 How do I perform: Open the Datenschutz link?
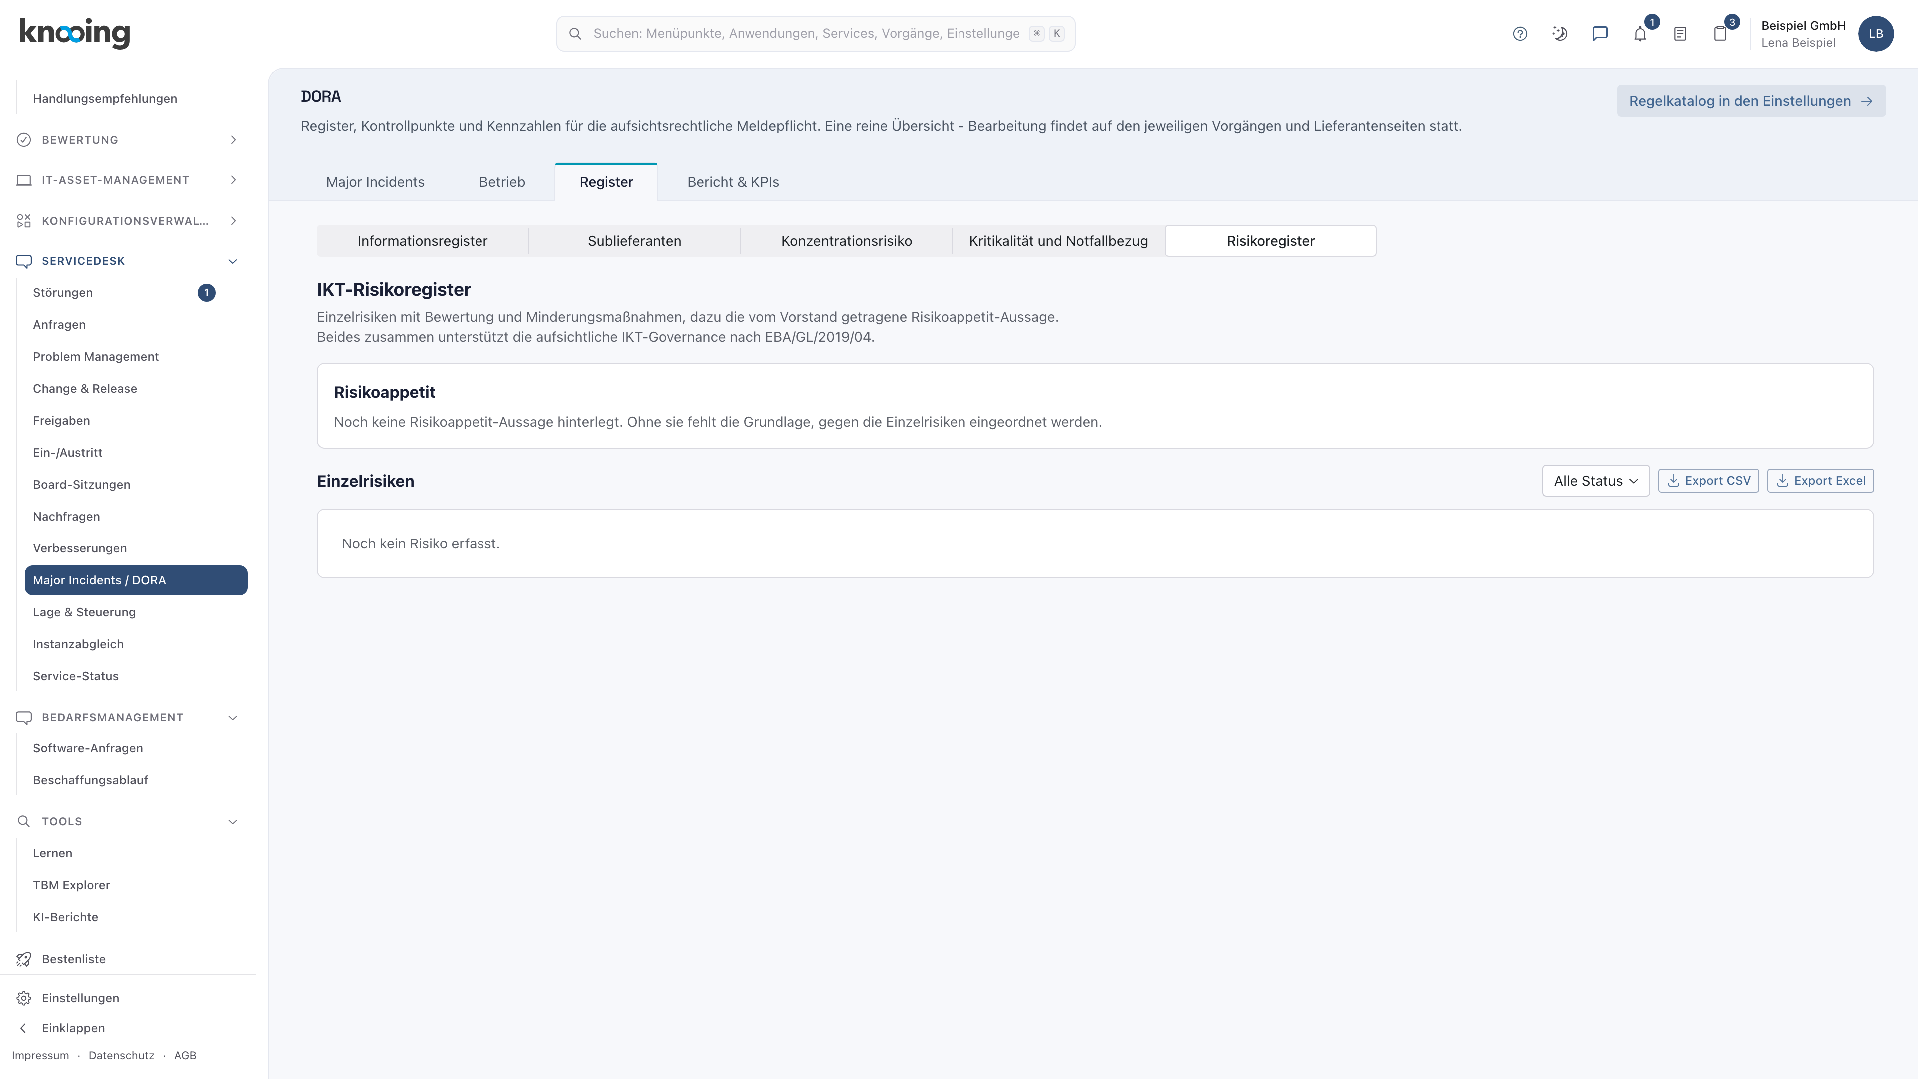(x=121, y=1055)
